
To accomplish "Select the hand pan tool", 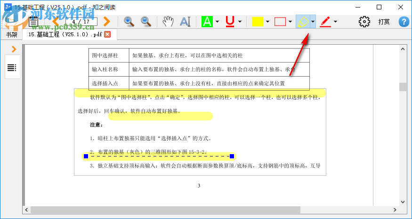I will (168, 22).
